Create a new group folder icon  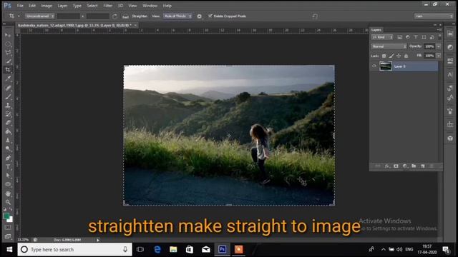(x=414, y=166)
